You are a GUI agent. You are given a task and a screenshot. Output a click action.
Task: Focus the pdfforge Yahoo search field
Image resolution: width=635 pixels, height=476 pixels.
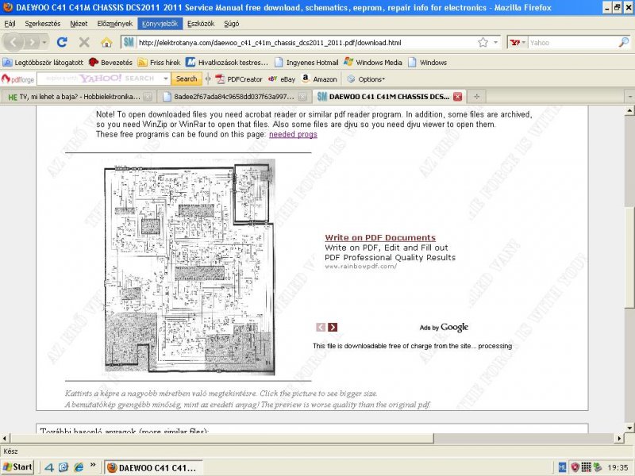tap(100, 79)
